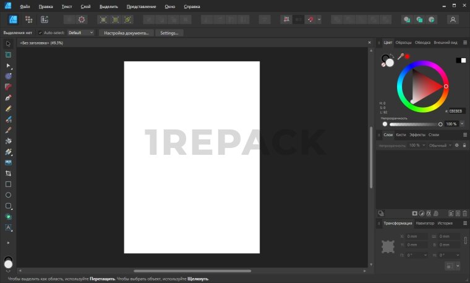Open the Auto-select Default dropdown
Screen dimensions: 470x283
80,32
